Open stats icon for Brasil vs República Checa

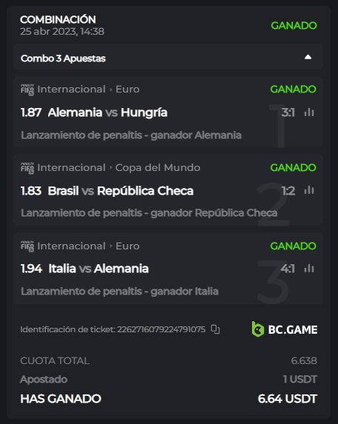(309, 190)
